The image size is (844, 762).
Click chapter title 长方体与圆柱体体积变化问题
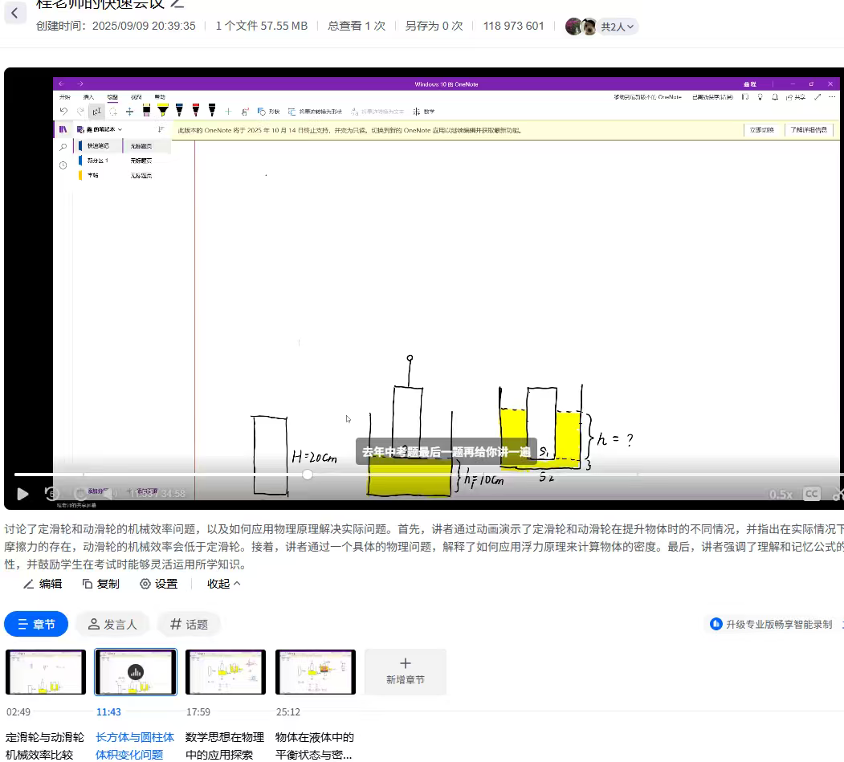135,746
